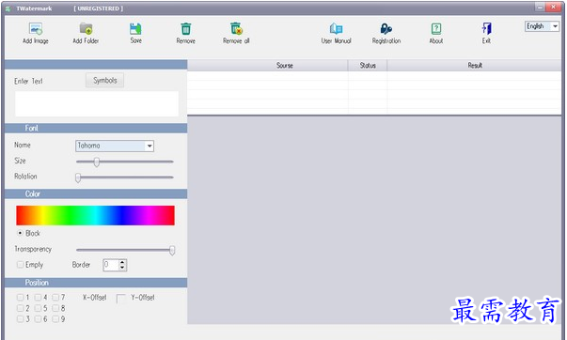Toggle the Empty checkbox

[21, 265]
